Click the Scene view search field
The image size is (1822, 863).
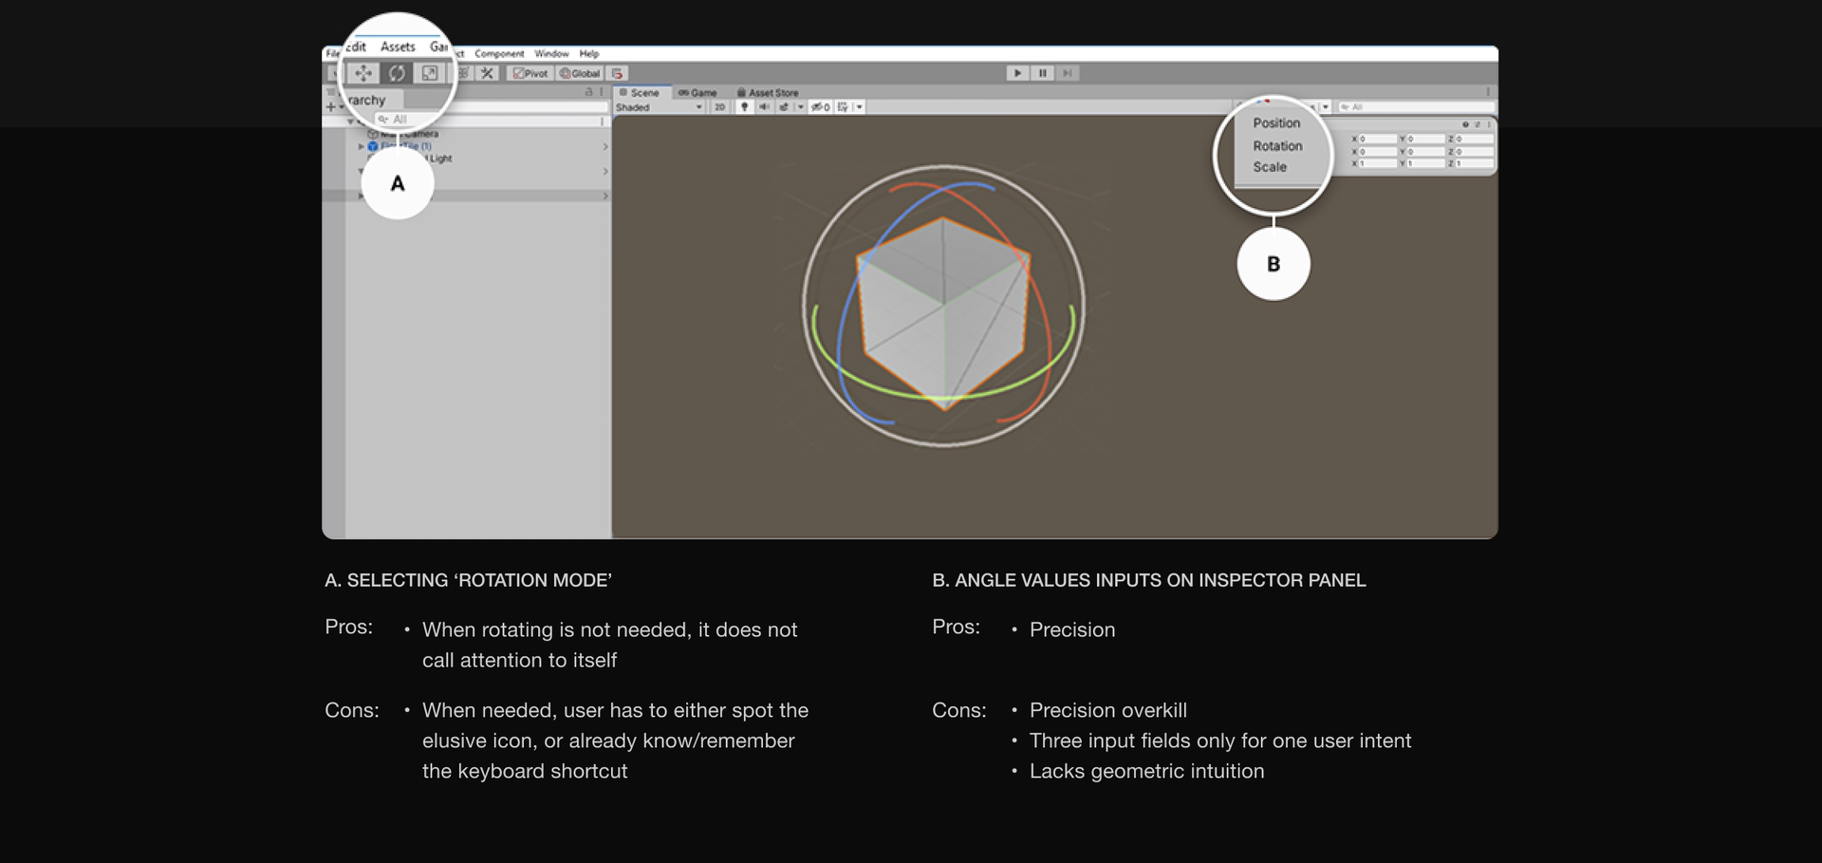pyautogui.click(x=1415, y=107)
